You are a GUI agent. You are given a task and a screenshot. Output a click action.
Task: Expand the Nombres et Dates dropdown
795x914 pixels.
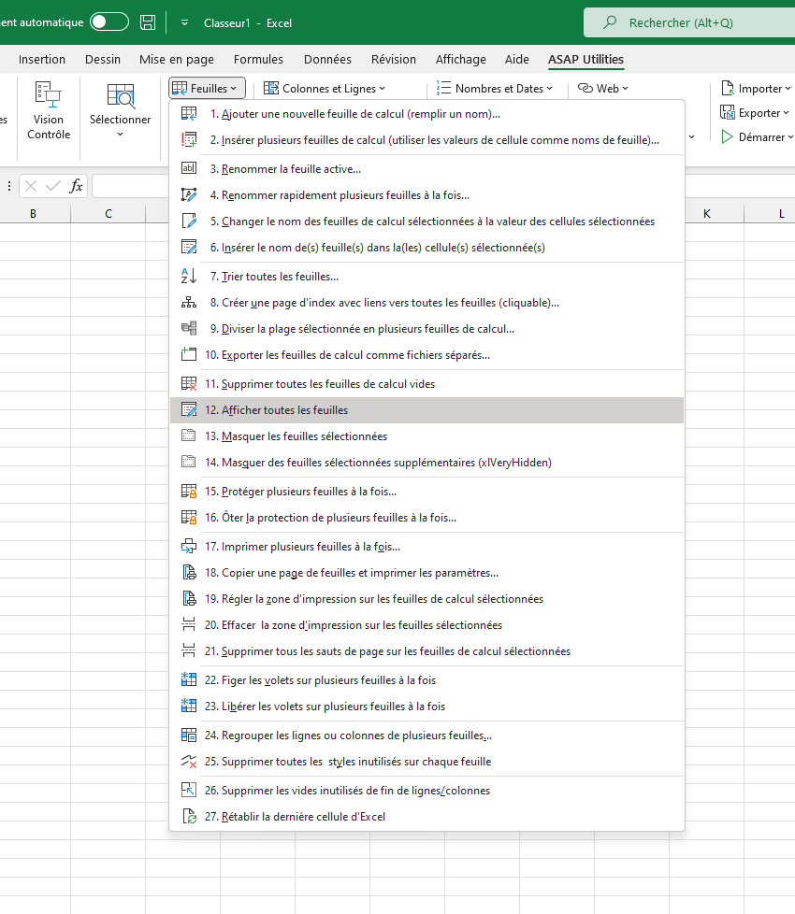(495, 89)
